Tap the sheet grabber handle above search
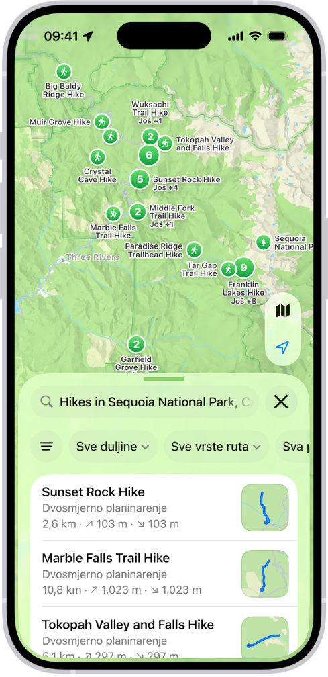The image size is (328, 677). coord(164,379)
